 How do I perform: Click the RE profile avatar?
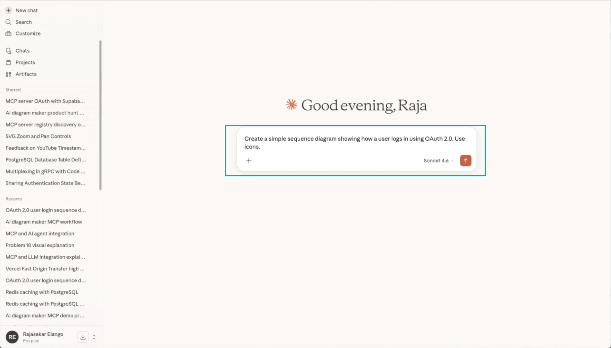tap(12, 337)
